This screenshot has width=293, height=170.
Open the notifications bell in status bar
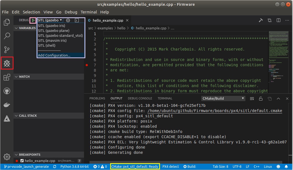pos(286,166)
